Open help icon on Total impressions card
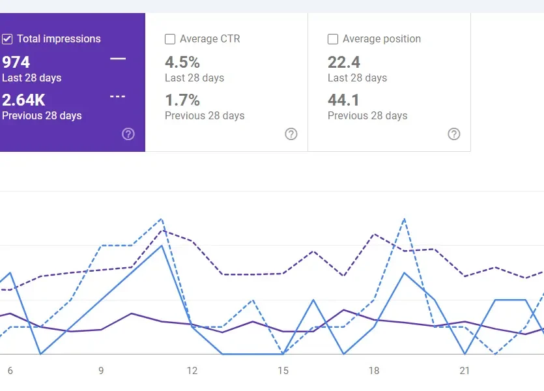544x391 pixels. (128, 134)
